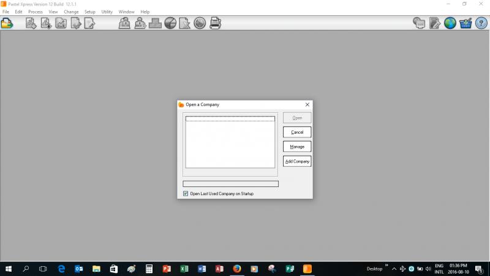Click inside the empty company list box
Image resolution: width=490 pixels, height=276 pixels.
(x=230, y=144)
